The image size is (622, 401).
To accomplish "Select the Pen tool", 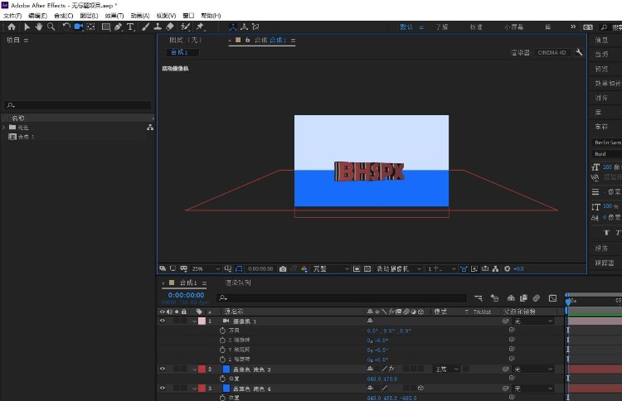I will click(x=119, y=27).
